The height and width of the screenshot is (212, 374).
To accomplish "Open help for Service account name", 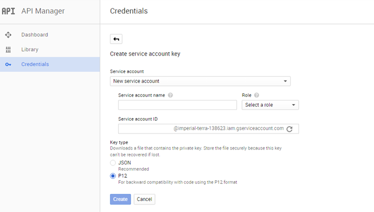I will 170,96.
